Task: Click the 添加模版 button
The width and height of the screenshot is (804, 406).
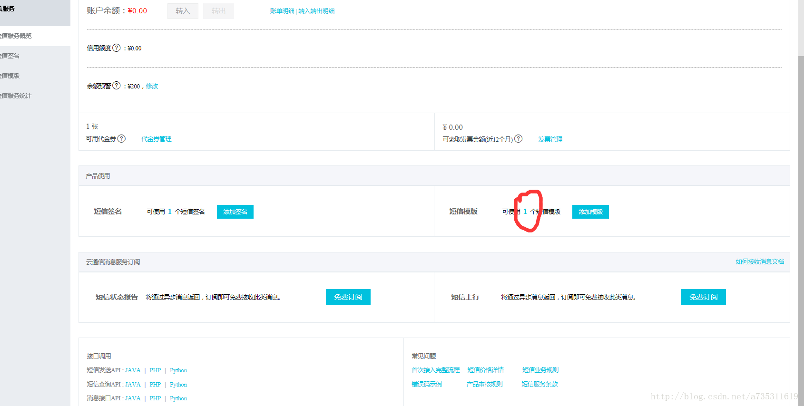Action: pos(590,212)
